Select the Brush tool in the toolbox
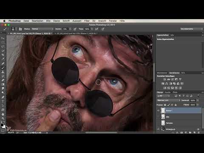The height and width of the screenshot is (153, 204). (3, 68)
